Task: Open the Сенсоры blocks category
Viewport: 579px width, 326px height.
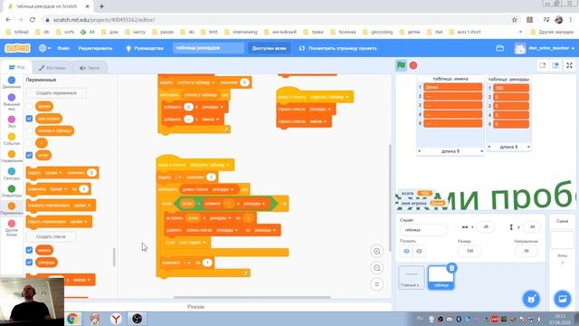Action: click(x=12, y=174)
